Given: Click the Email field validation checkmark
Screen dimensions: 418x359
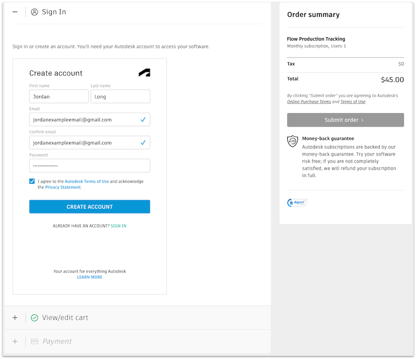Looking at the screenshot, I should tap(143, 119).
